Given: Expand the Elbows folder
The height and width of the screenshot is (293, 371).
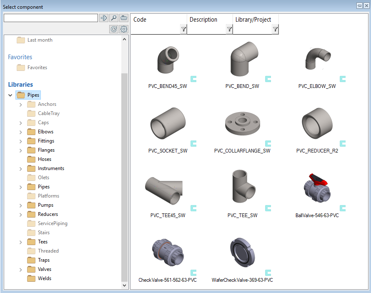Looking at the screenshot, I should tap(21, 132).
